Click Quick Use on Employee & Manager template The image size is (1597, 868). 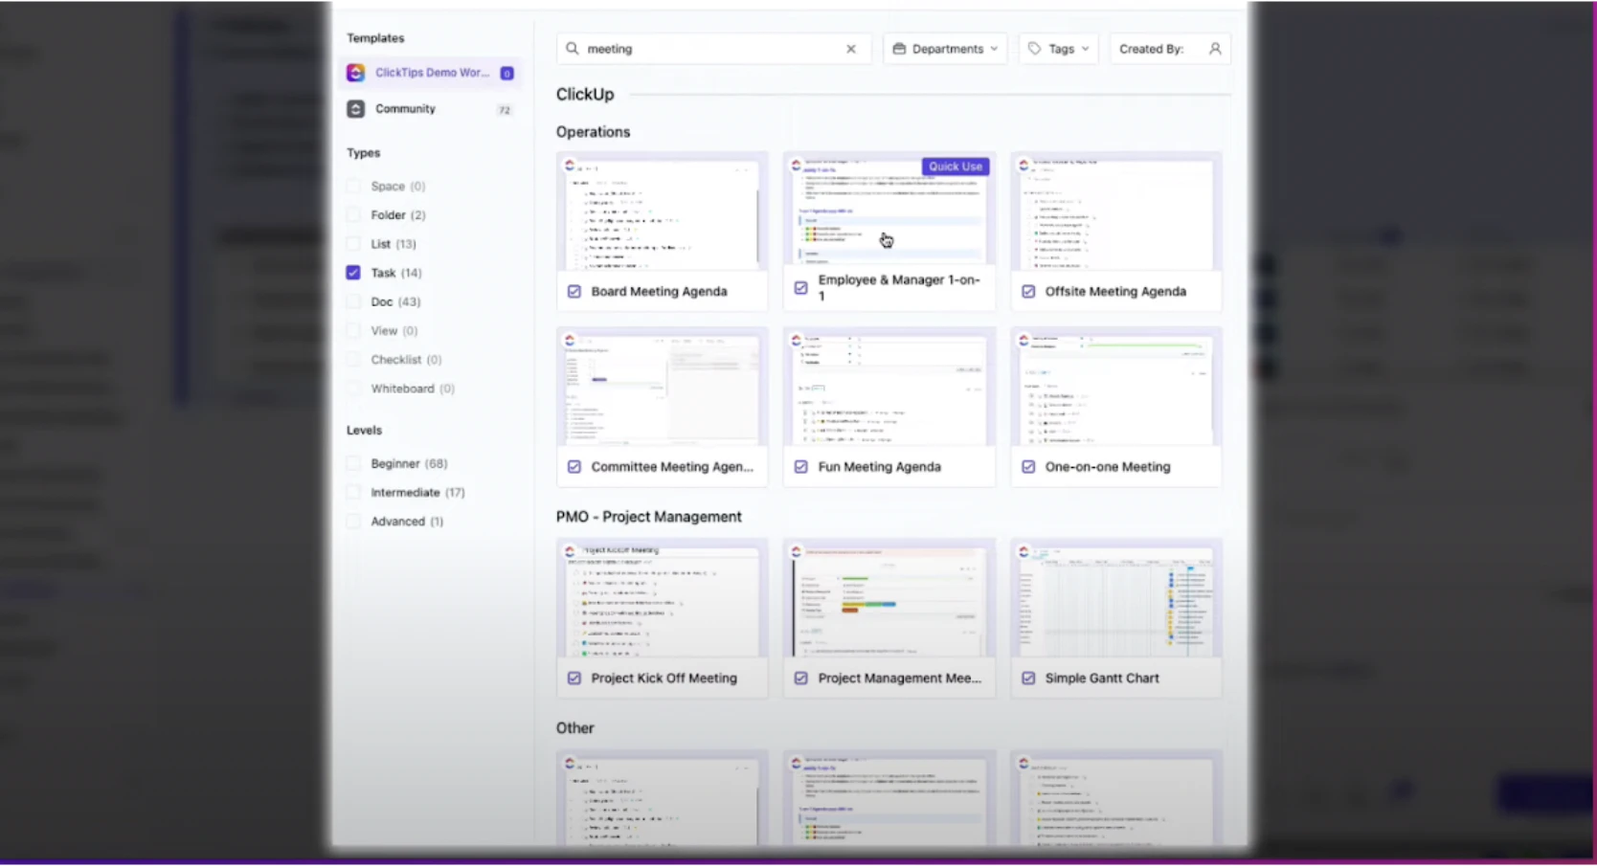pos(955,167)
